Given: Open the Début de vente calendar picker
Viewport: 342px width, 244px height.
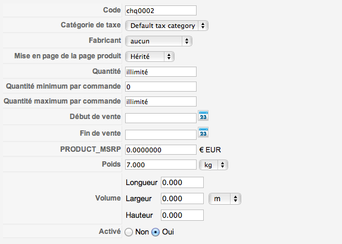Looking at the screenshot, I should (203, 115).
